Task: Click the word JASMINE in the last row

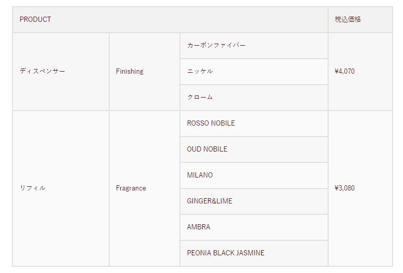Action: (x=249, y=253)
